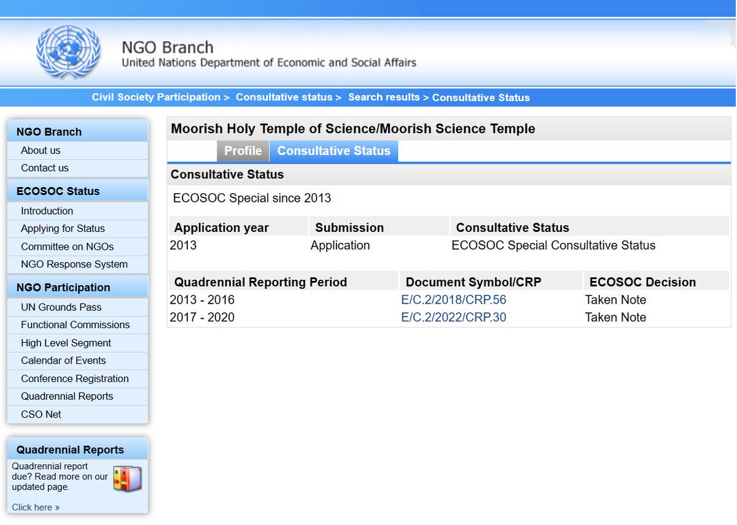Open document E/C.2/2022/CRP.30
Viewport: 737px width, 525px height.
coord(454,317)
